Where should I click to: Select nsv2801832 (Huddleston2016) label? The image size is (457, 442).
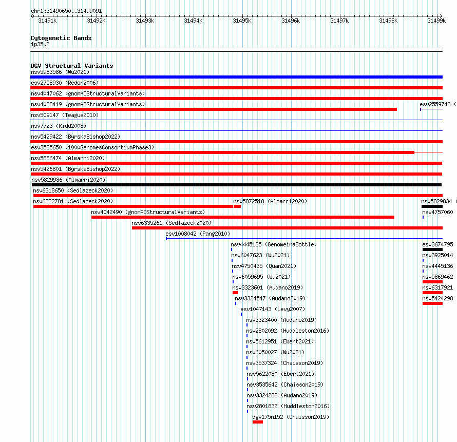coord(288,406)
